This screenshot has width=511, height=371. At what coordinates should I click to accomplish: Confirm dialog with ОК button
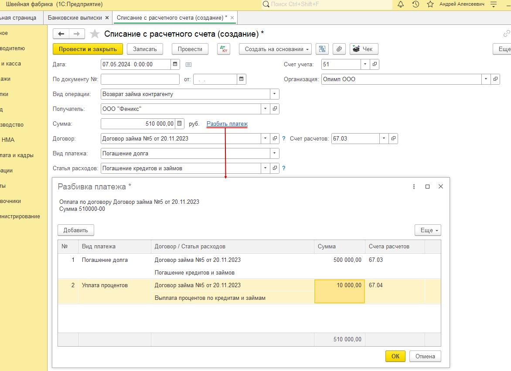point(395,356)
